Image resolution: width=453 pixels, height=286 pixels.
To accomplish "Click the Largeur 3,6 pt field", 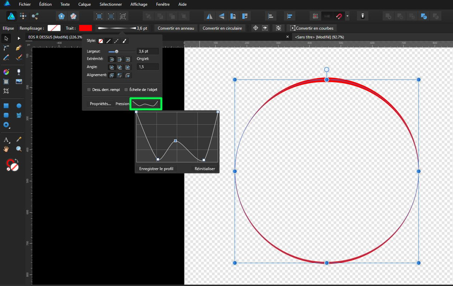I will pos(148,51).
